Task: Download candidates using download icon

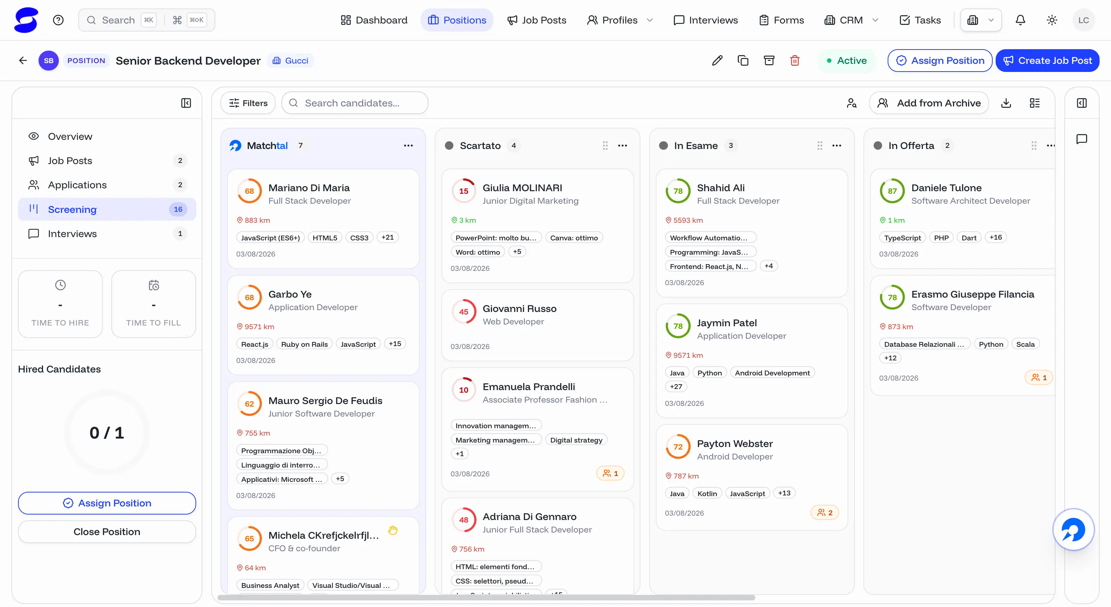Action: (1006, 103)
